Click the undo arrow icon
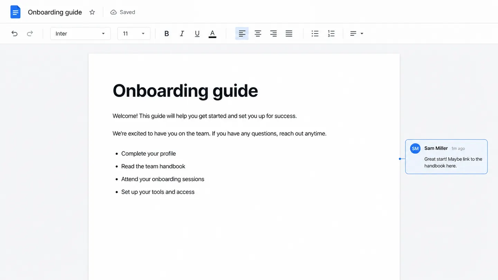 click(x=14, y=34)
